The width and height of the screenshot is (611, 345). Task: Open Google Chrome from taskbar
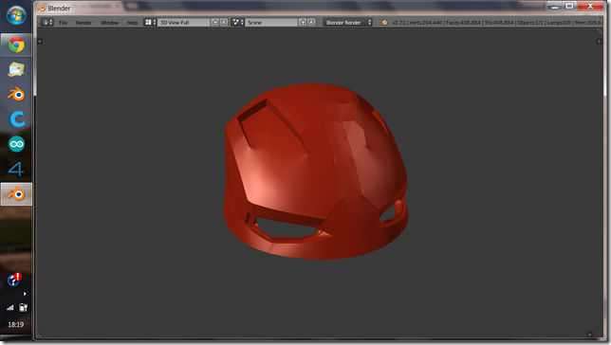[16, 45]
